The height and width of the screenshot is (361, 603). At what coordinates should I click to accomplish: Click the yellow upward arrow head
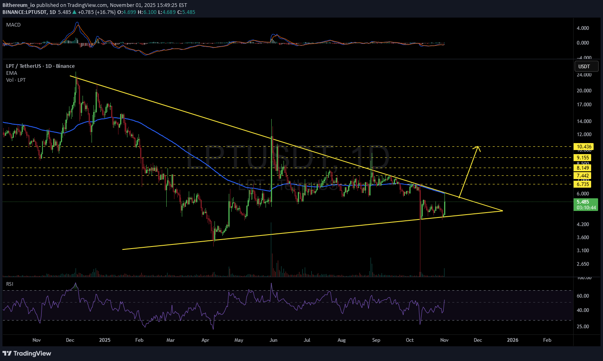[477, 148]
